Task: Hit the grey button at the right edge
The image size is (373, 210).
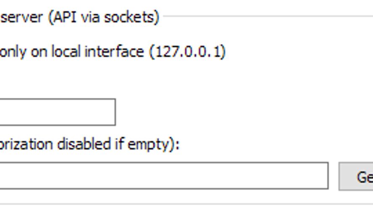Action: tap(357, 177)
